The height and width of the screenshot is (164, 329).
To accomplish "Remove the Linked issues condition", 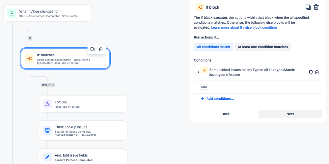I will (x=317, y=72).
